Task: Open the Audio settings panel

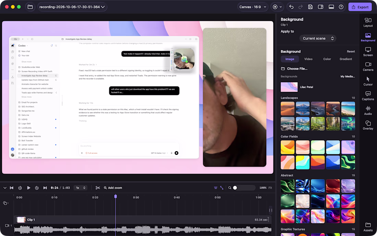Action: (368, 111)
